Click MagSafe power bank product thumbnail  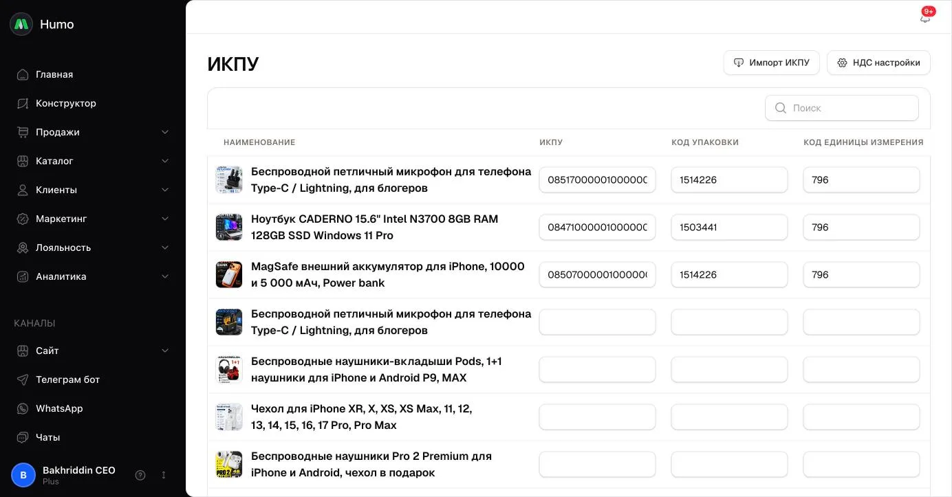pyautogui.click(x=229, y=274)
